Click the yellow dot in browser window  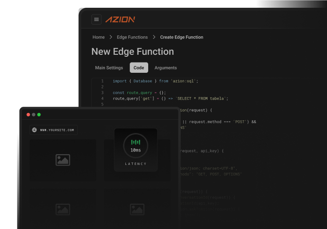33,114
